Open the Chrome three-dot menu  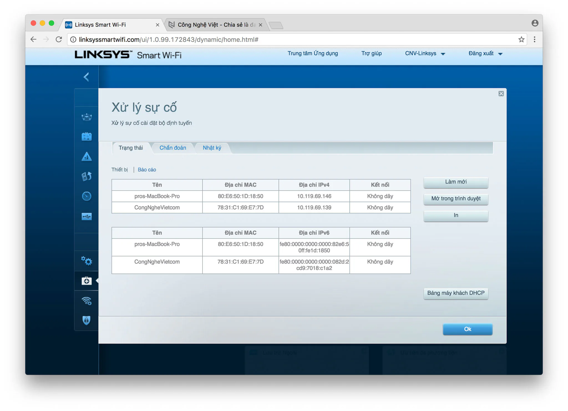[534, 39]
